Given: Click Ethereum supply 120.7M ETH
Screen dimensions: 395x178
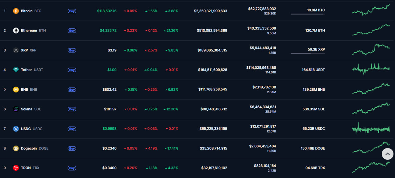Looking at the screenshot, I should coord(315,31).
